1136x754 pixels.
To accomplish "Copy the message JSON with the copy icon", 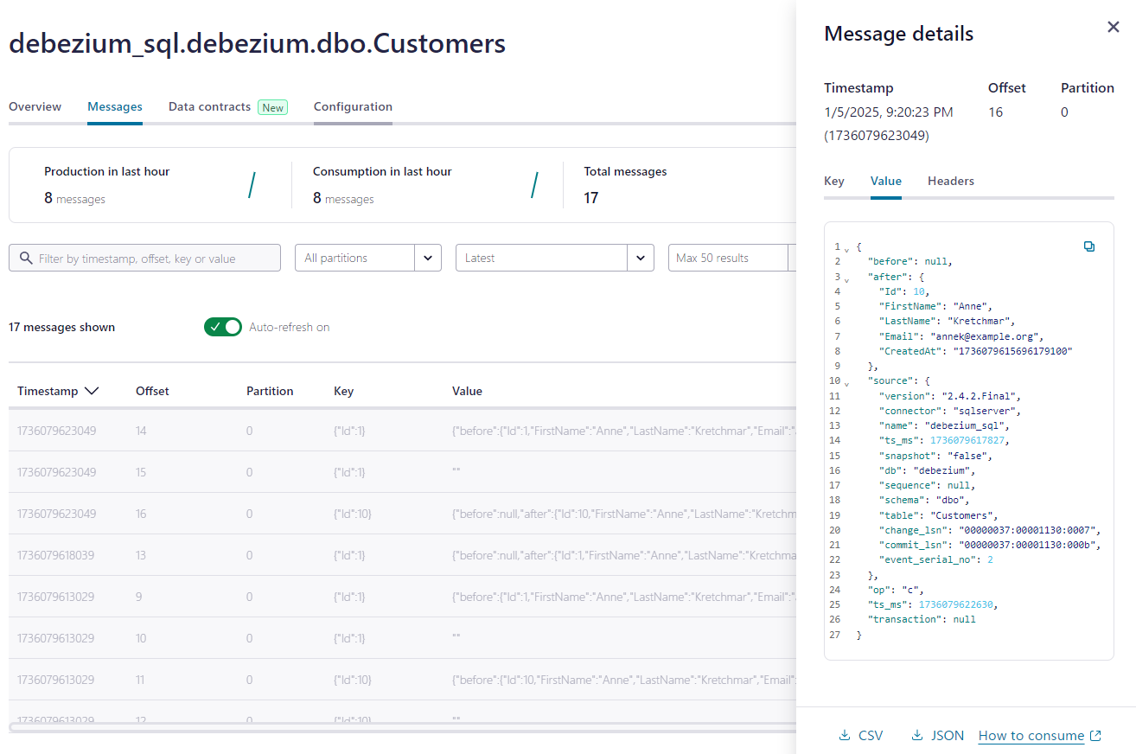I will [x=1089, y=246].
